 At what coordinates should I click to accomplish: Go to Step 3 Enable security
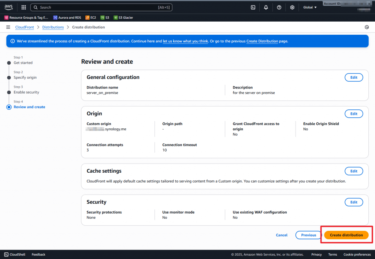(26, 92)
